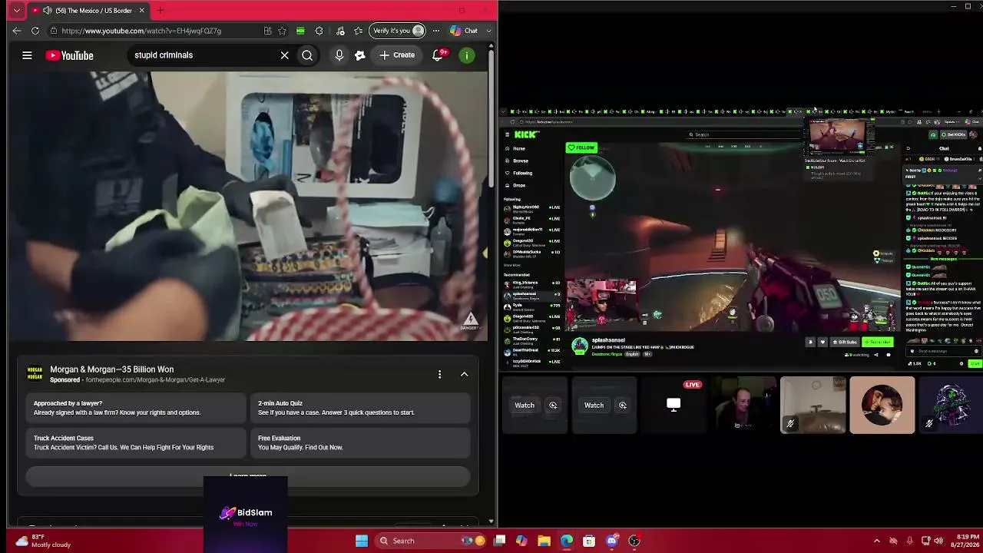Open 'Free Evaluation' ad link
Screen dimensions: 983x553
tap(359, 443)
